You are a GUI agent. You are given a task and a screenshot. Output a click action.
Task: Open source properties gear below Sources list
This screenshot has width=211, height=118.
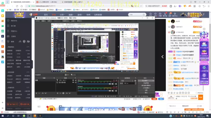[63, 93]
